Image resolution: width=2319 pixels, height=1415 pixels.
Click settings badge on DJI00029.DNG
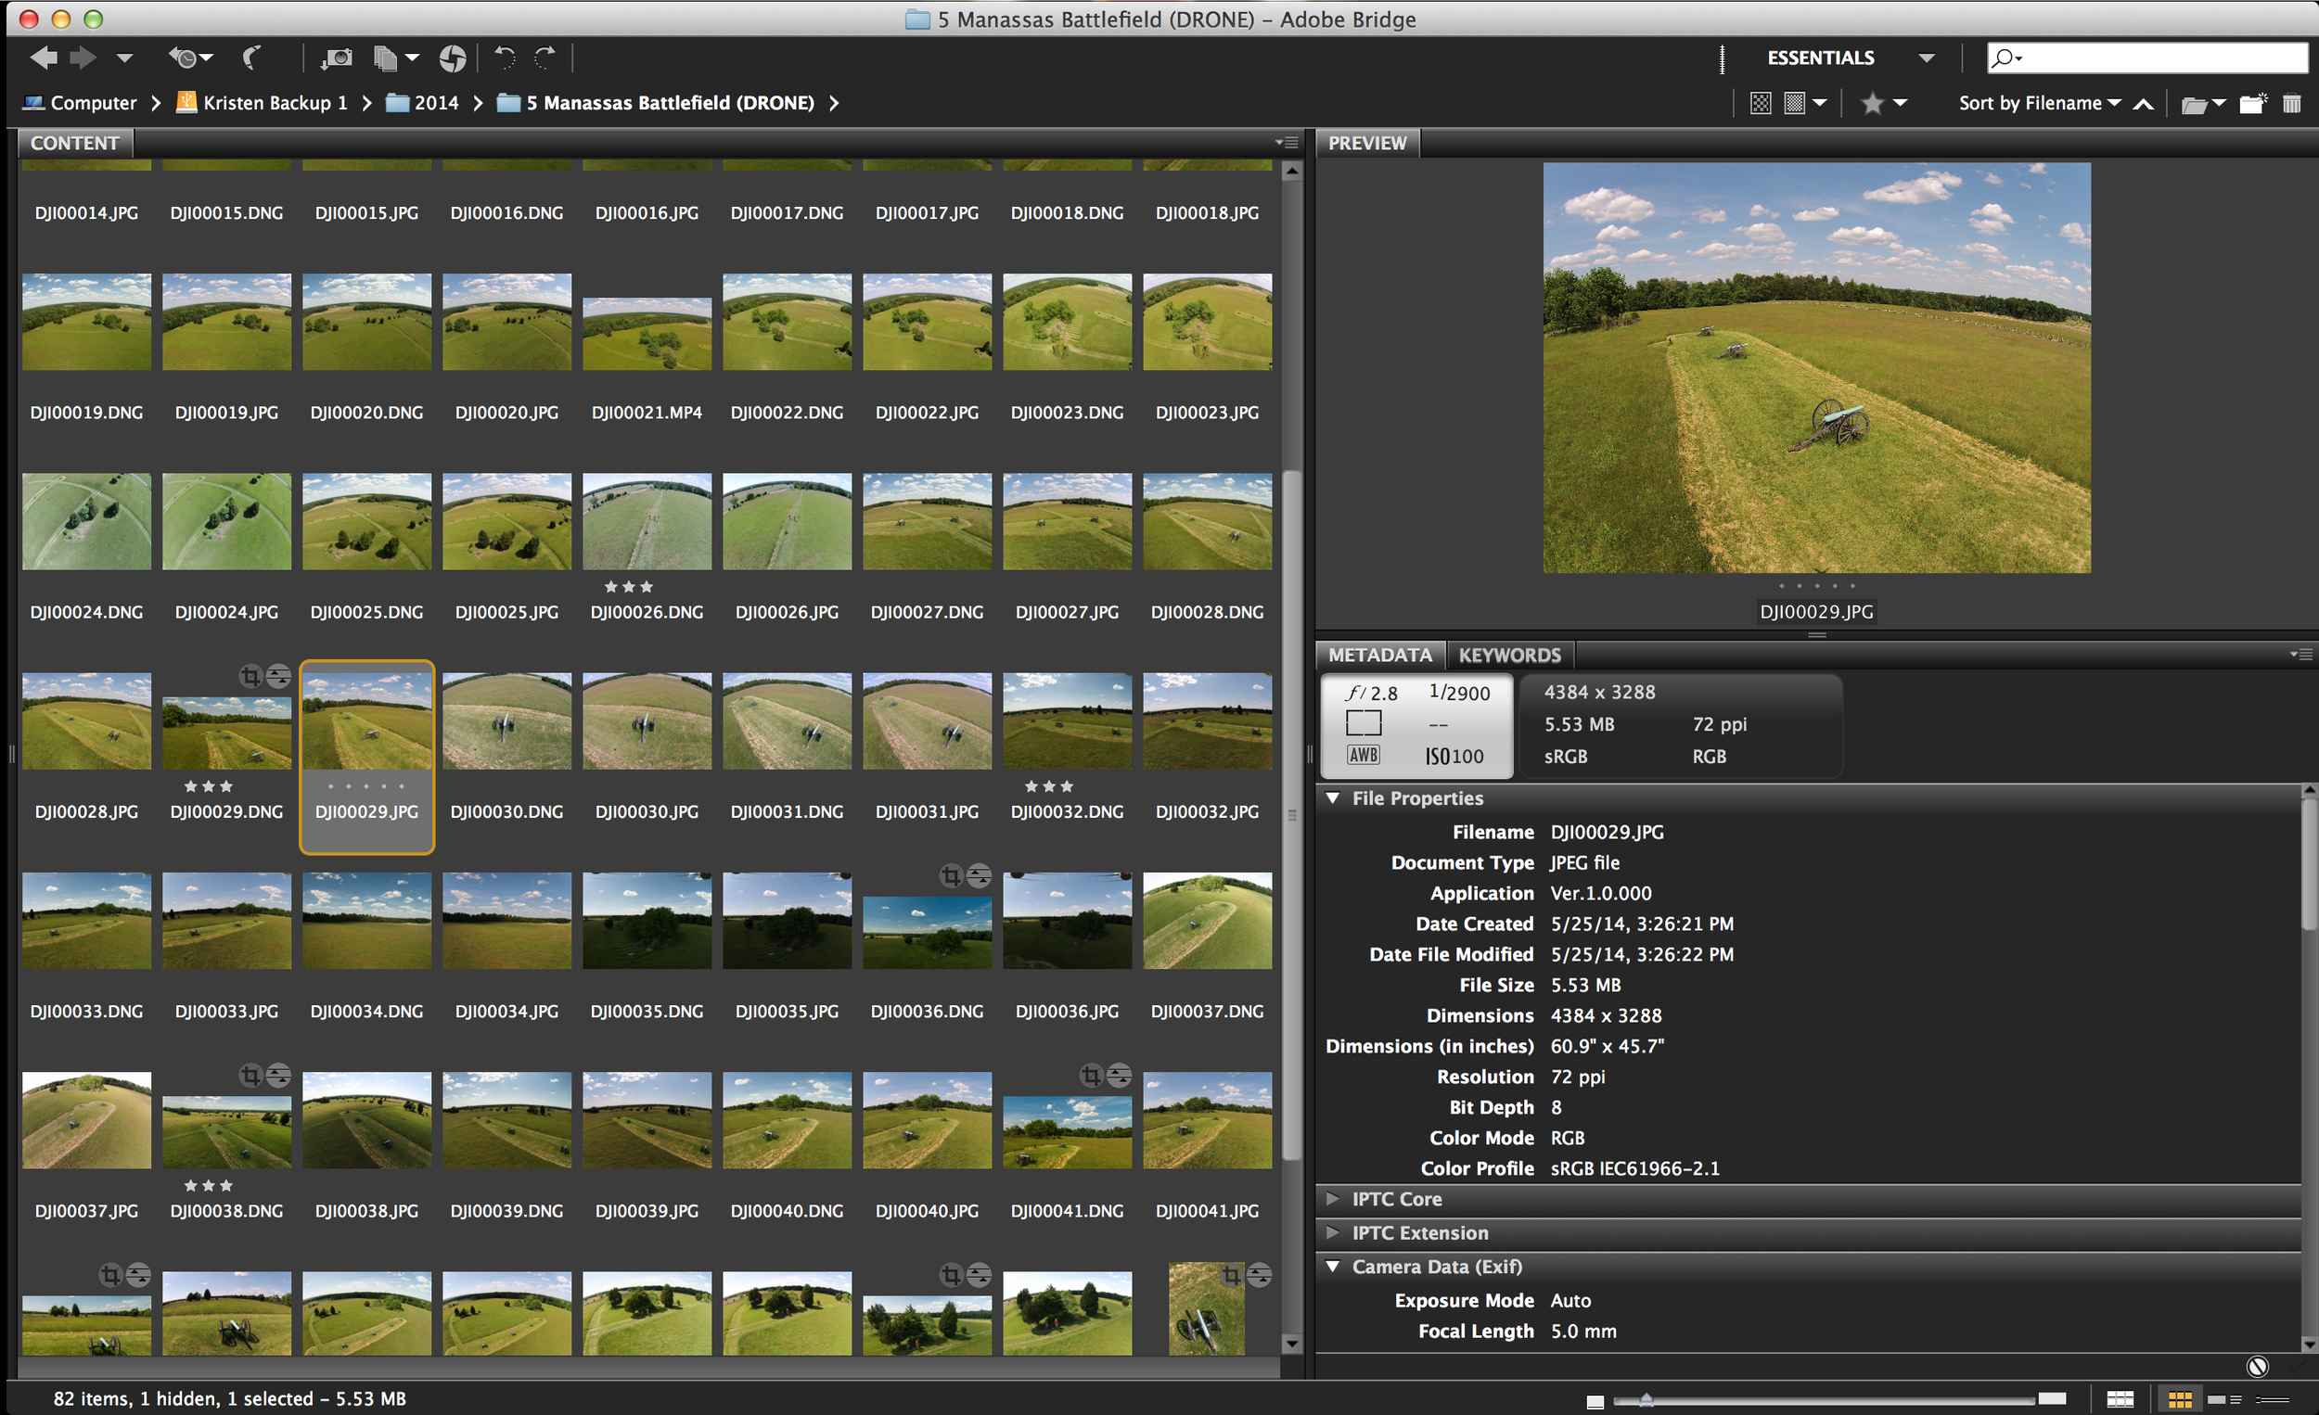[278, 676]
